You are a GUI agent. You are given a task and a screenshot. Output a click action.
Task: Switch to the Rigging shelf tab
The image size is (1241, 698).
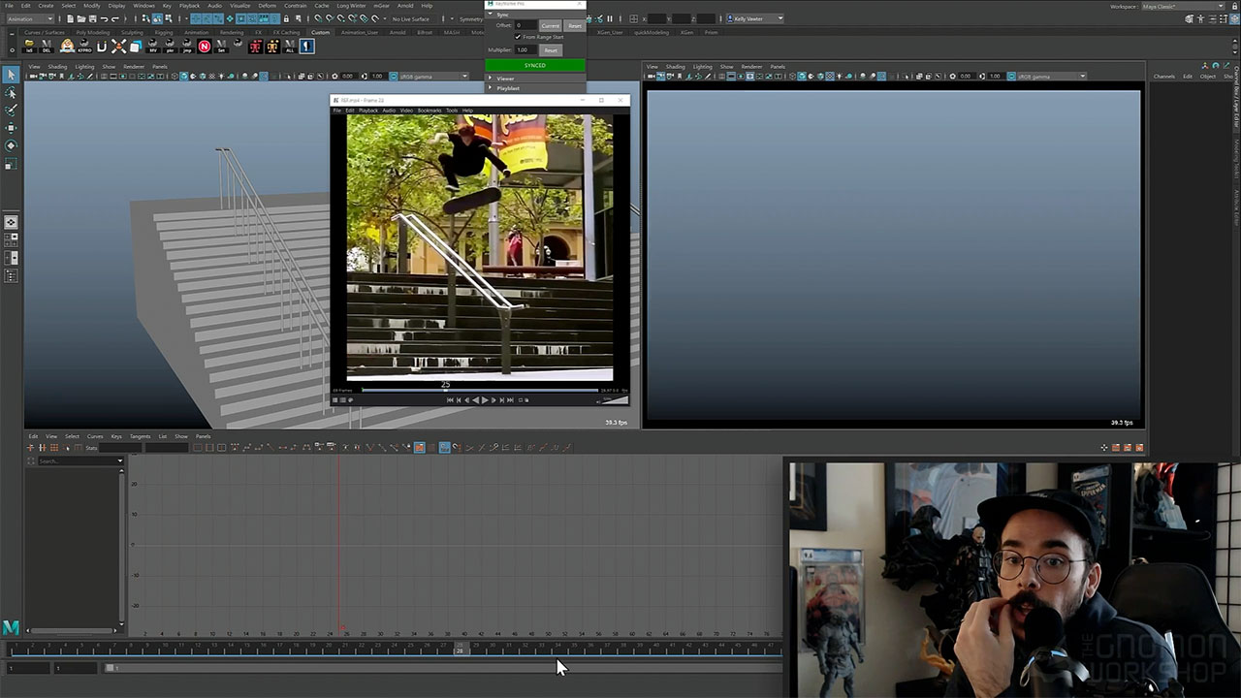pyautogui.click(x=163, y=32)
